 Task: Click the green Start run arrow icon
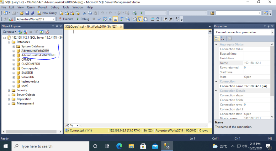pyautogui.click(x=141, y=13)
